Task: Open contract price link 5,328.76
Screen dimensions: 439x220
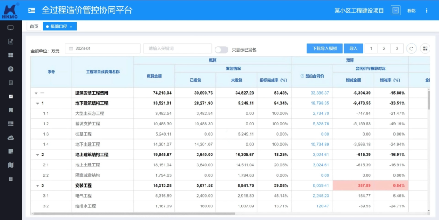Action: point(321,123)
